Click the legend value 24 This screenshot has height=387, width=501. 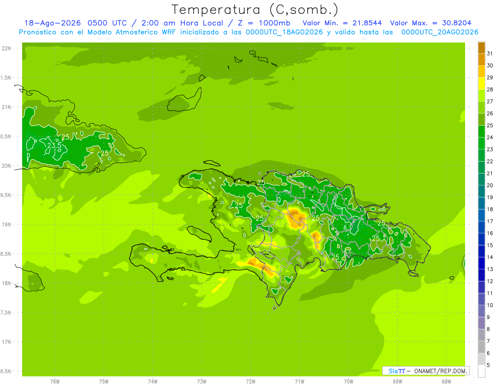coord(490,137)
